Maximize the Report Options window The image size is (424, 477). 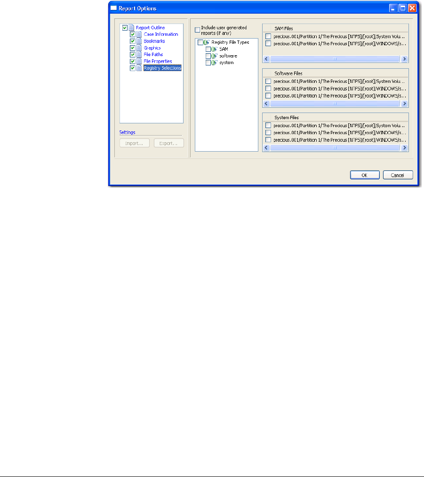[403, 8]
